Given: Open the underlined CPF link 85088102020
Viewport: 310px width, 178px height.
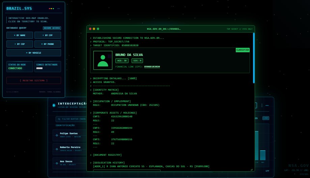Looking at the screenshot, I should 152,67.
